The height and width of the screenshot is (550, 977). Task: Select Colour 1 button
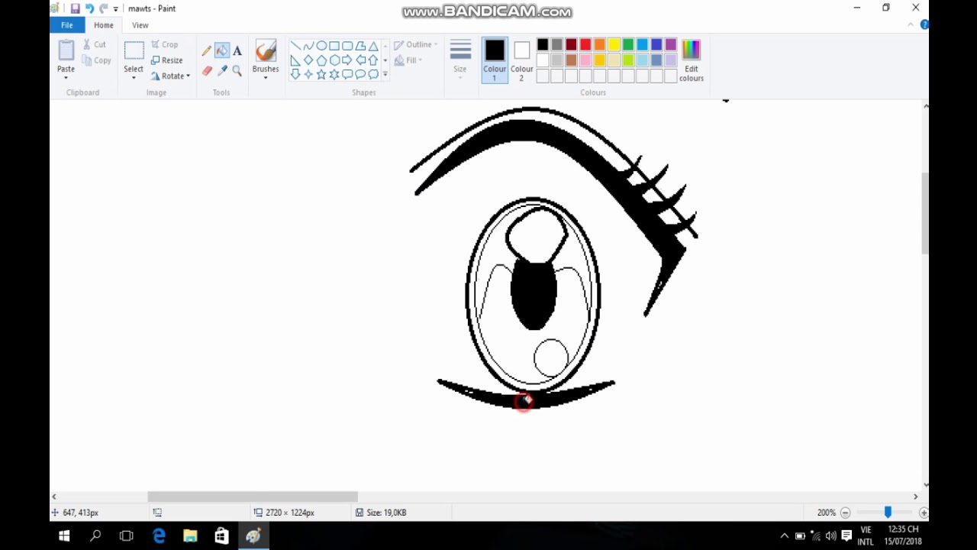tap(494, 60)
